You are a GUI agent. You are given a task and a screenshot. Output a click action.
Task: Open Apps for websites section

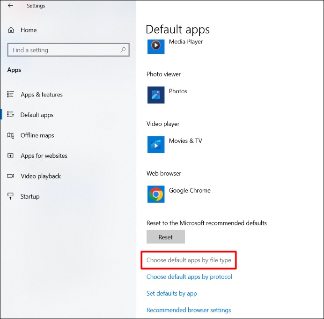44,156
